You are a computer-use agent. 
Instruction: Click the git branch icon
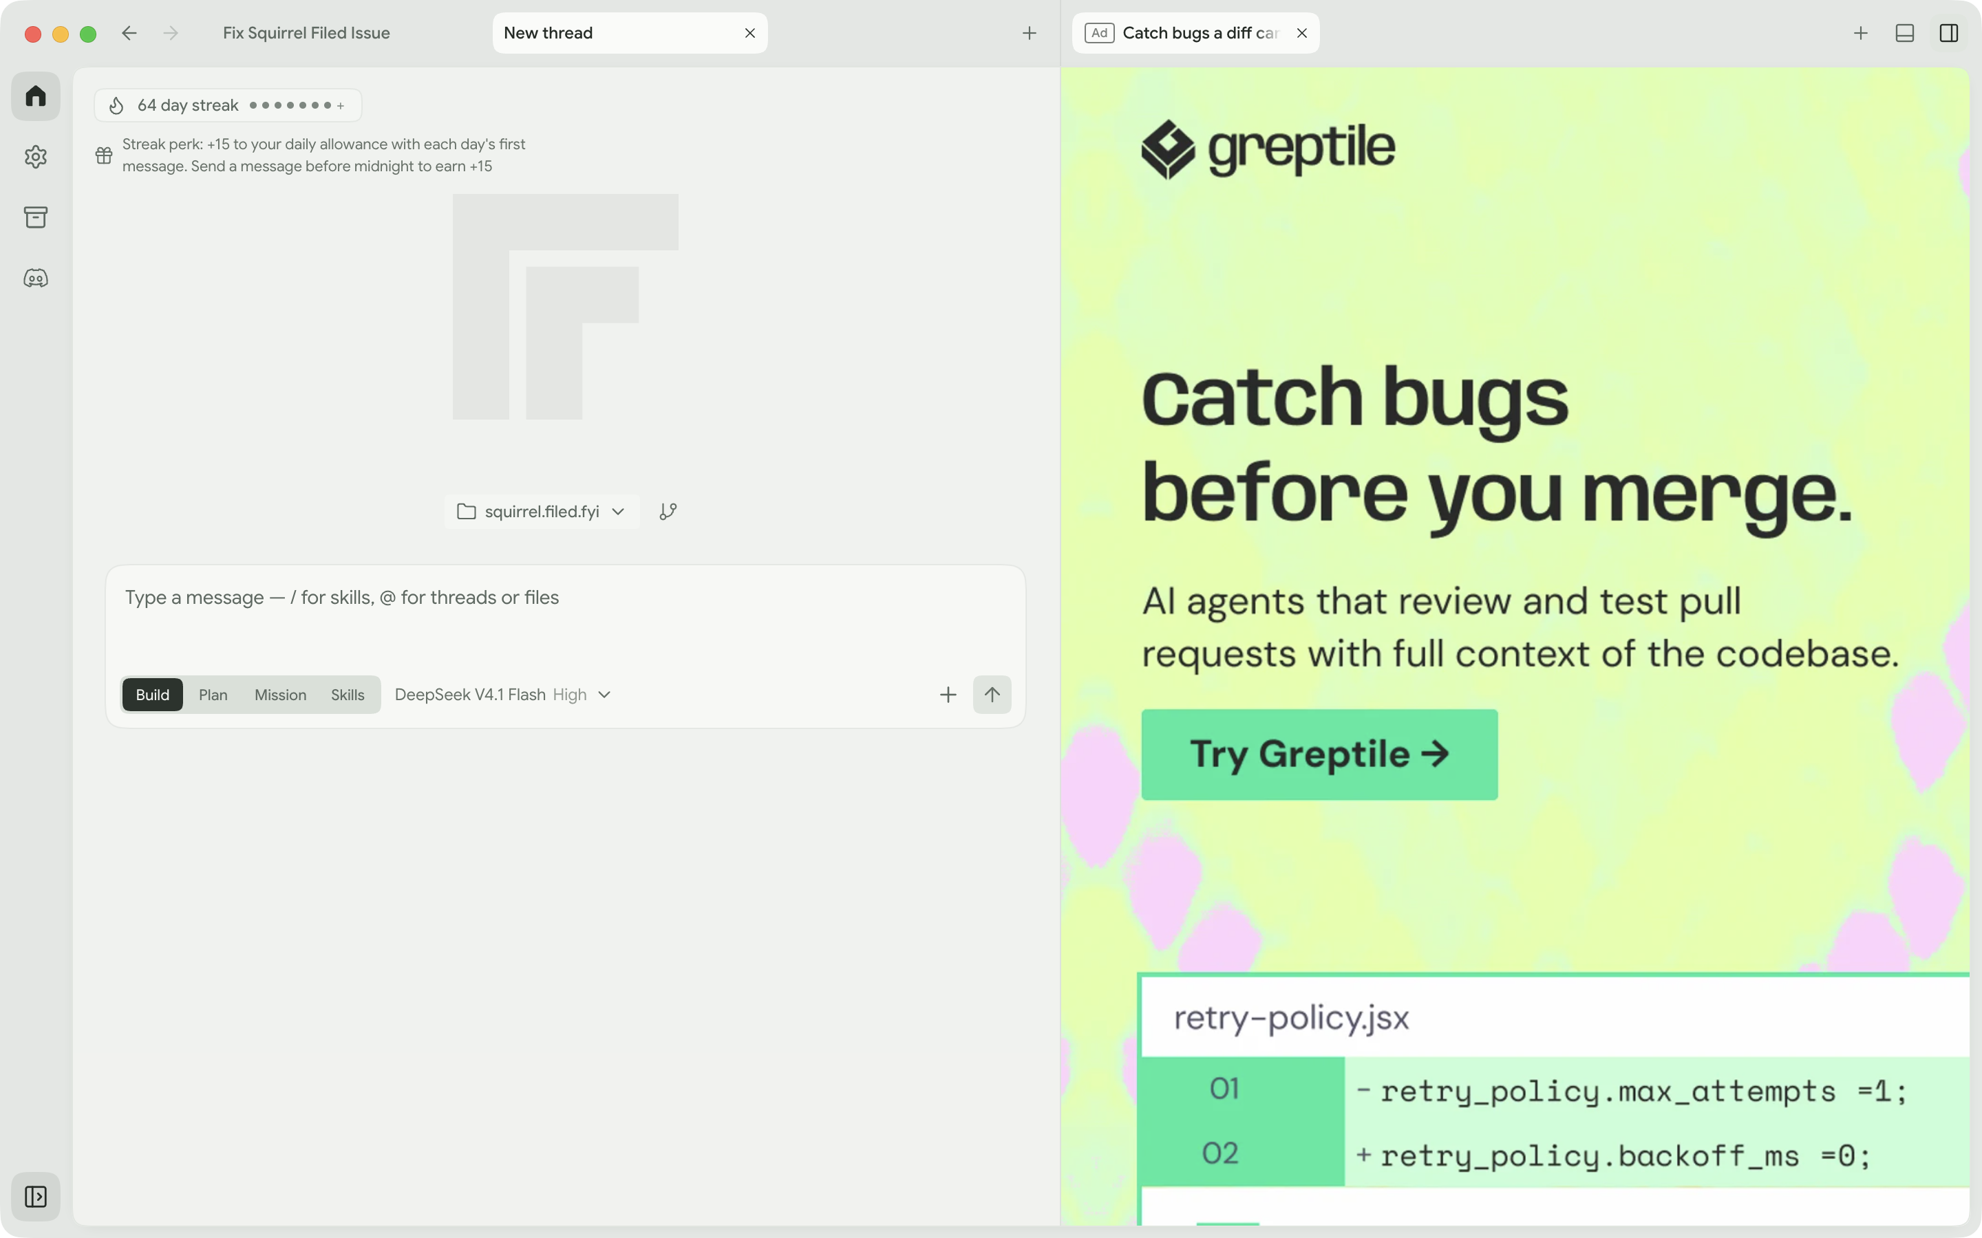(668, 511)
